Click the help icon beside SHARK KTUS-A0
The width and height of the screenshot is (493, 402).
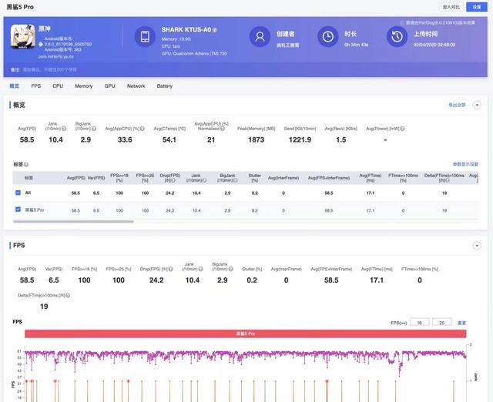click(x=215, y=30)
